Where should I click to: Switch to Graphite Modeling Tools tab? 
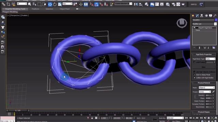tap(15, 9)
